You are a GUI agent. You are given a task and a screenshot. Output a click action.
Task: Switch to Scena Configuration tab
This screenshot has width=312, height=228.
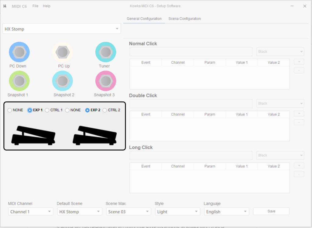[x=184, y=19]
